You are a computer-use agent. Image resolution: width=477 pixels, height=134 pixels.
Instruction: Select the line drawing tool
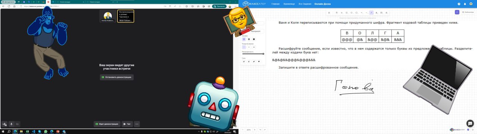coord(366,13)
